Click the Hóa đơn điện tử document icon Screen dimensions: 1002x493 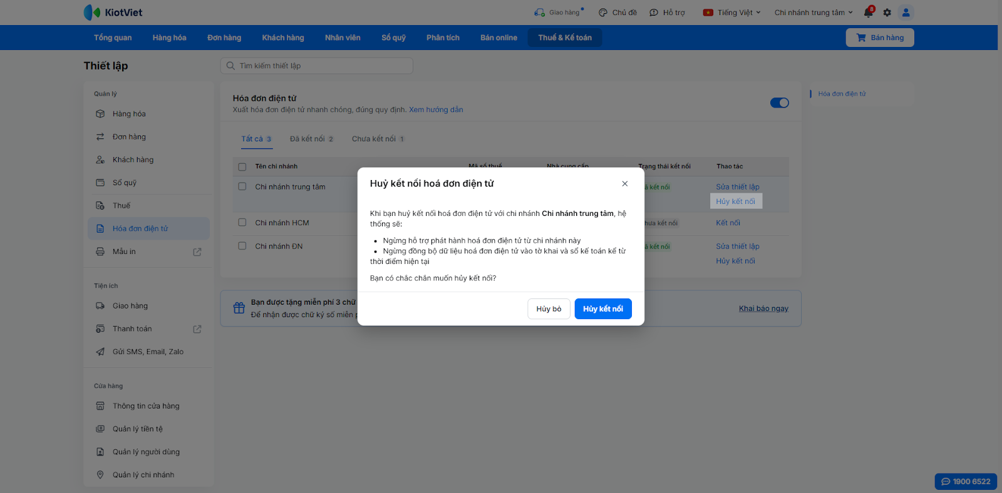[100, 229]
